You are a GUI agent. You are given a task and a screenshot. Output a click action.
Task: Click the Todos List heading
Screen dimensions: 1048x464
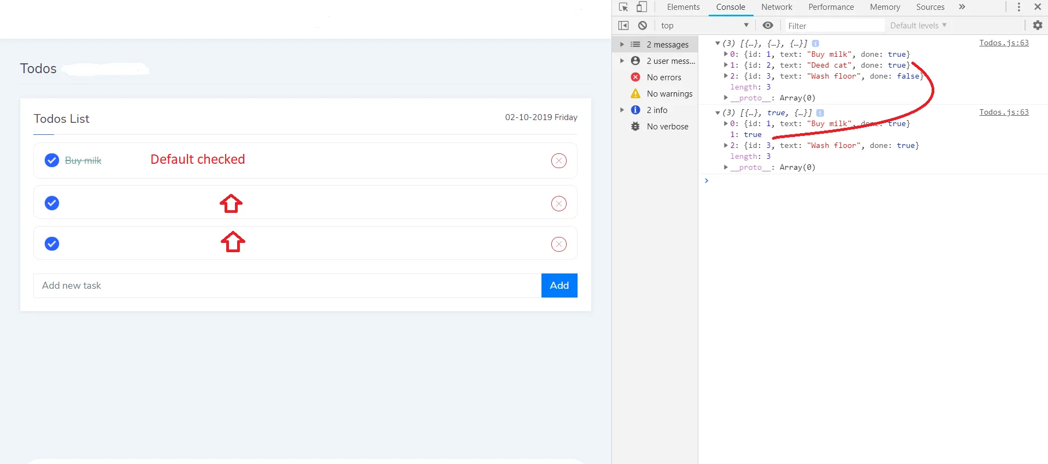point(61,119)
